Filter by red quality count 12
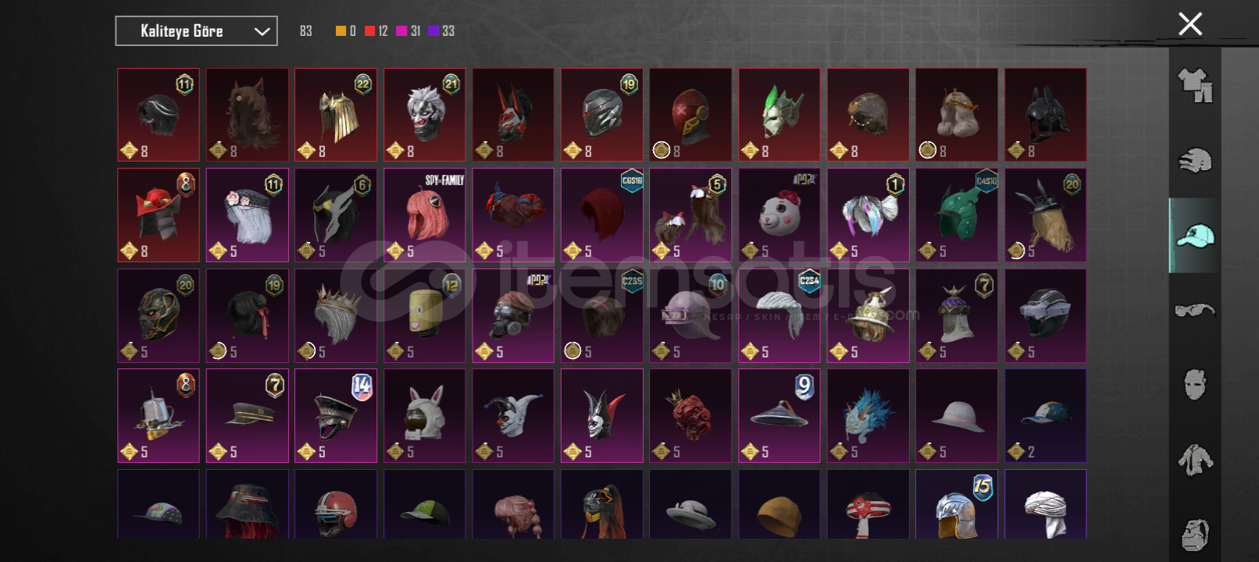Image resolution: width=1259 pixels, height=562 pixels. tap(376, 31)
